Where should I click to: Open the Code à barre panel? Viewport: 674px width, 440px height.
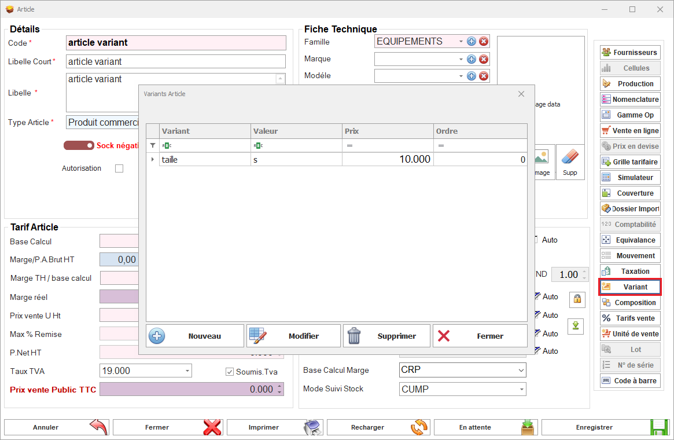coord(630,380)
